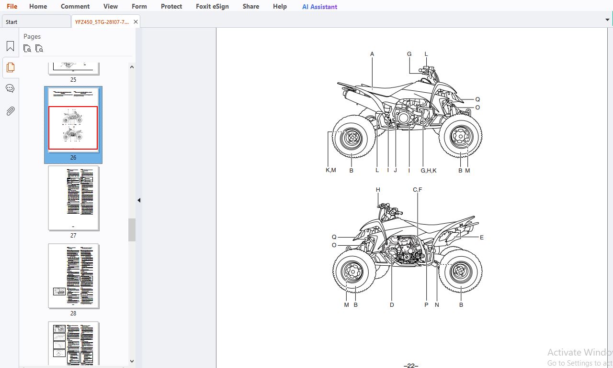Click the '25' page number label
The height and width of the screenshot is (368, 613).
coord(73,80)
